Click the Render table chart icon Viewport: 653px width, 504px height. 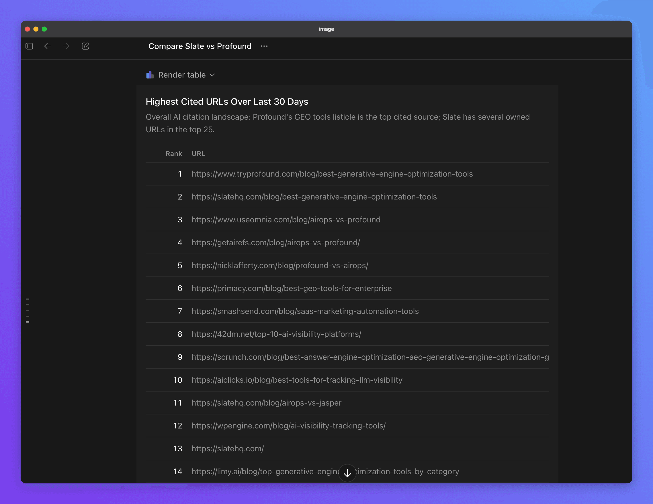point(150,75)
